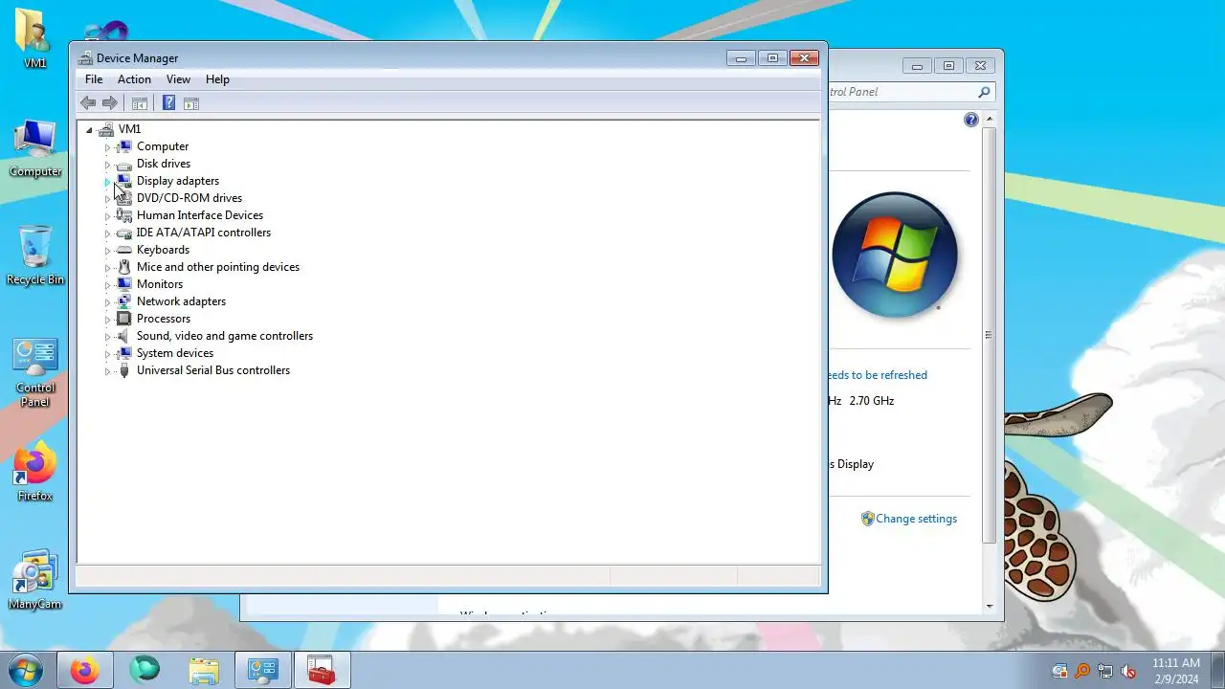Select the Computer desktop icon
The image size is (1225, 689).
pos(35,148)
